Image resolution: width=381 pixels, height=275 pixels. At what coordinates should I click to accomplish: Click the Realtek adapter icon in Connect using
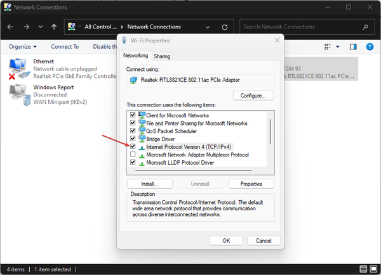[133, 80]
